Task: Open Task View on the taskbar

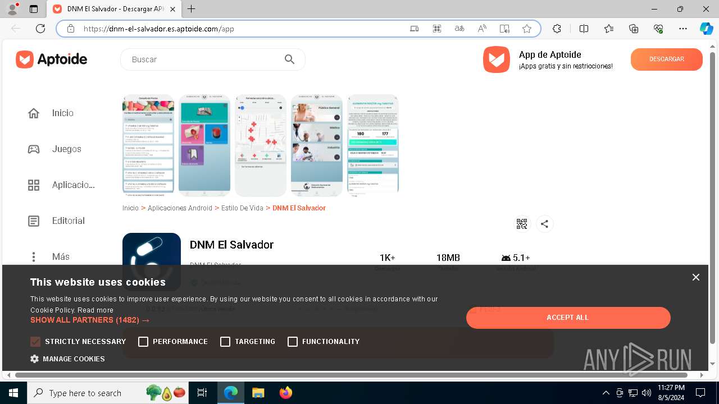Action: coord(203,393)
